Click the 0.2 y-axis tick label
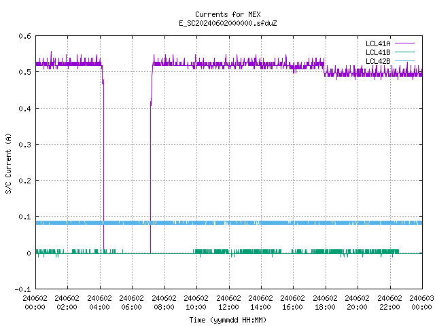The height and width of the screenshot is (326, 435). point(24,181)
